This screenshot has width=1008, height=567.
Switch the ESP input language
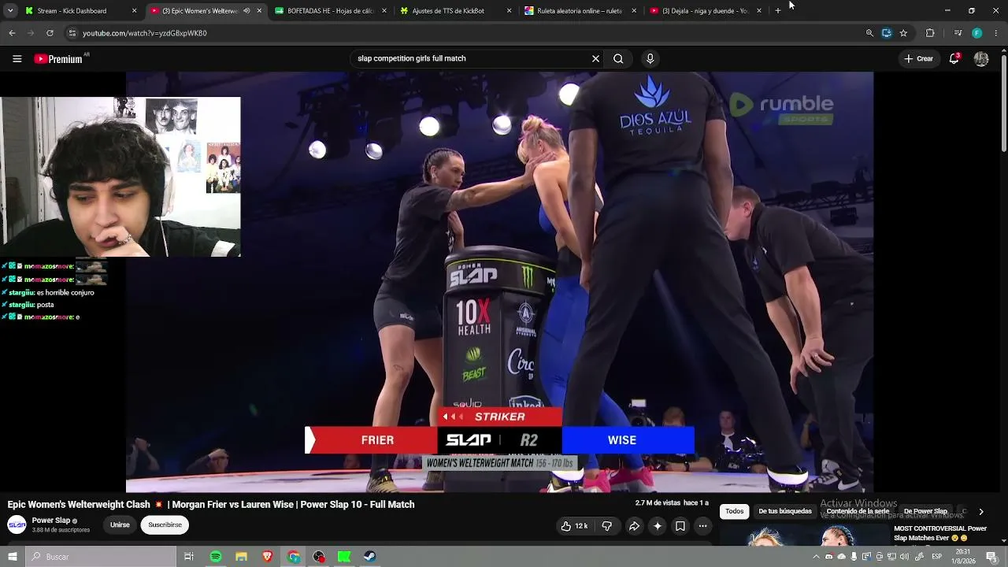pyautogui.click(x=937, y=557)
